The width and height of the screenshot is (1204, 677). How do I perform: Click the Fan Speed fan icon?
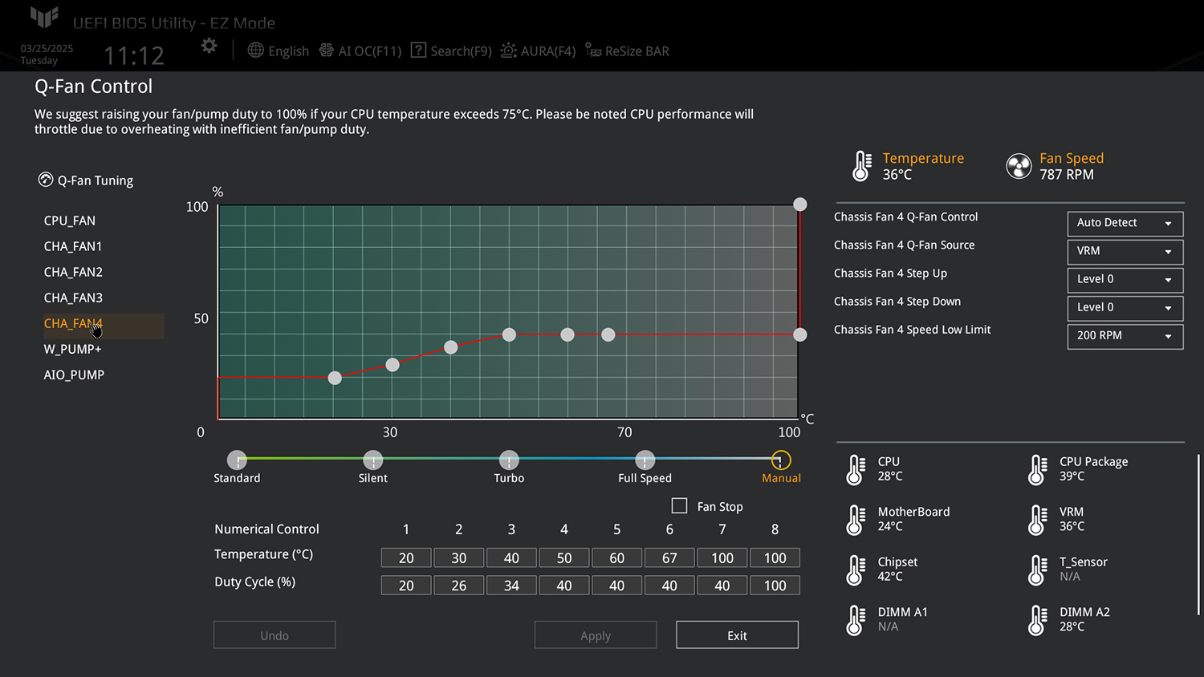pyautogui.click(x=1019, y=166)
